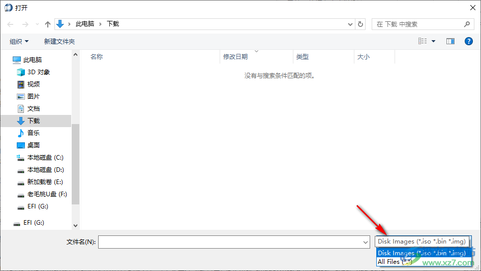Click the Forward navigation arrow
The width and height of the screenshot is (481, 271).
point(25,24)
